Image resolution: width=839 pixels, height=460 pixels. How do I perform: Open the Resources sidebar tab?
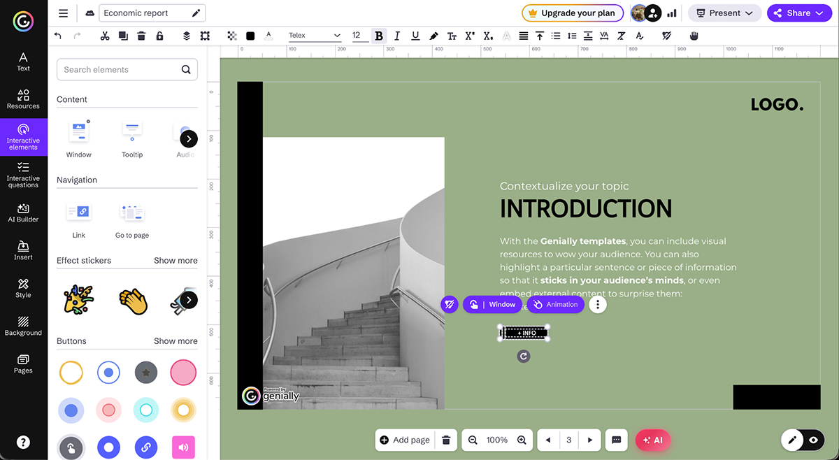[23, 99]
